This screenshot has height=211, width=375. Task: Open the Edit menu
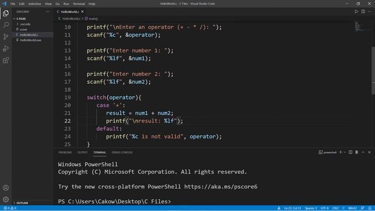tap(22, 4)
